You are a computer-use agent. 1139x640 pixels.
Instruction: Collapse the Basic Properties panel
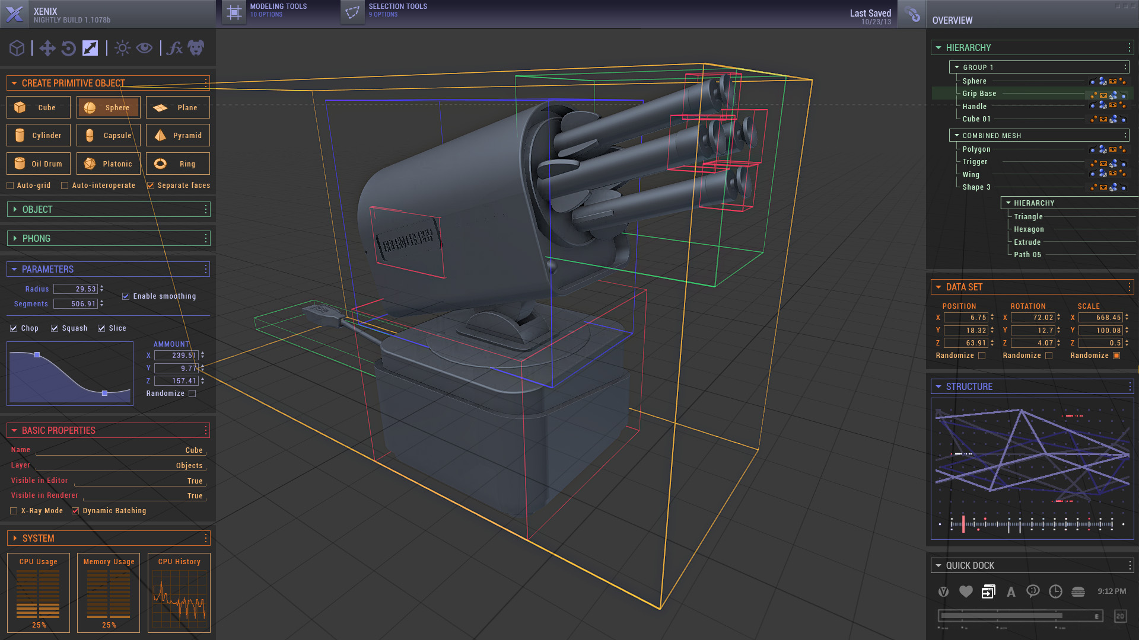tap(14, 431)
